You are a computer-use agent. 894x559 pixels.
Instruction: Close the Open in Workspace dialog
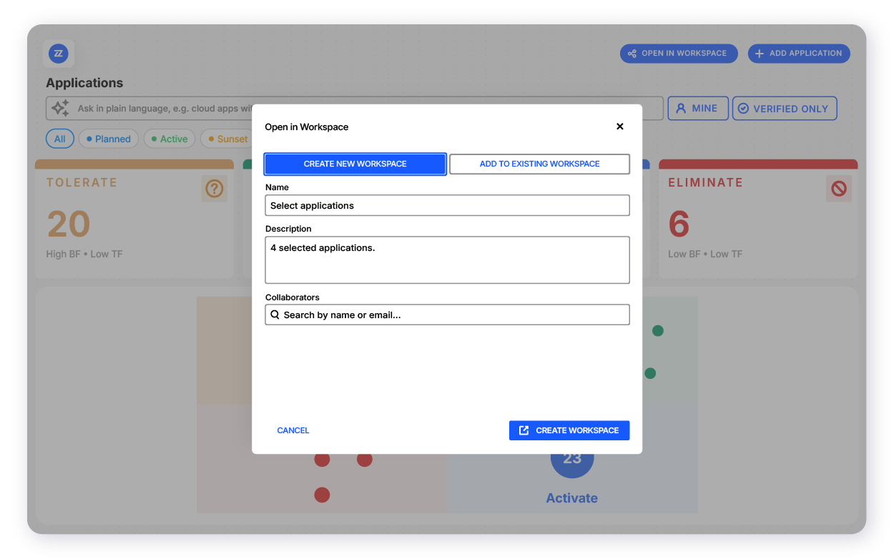[x=619, y=127]
